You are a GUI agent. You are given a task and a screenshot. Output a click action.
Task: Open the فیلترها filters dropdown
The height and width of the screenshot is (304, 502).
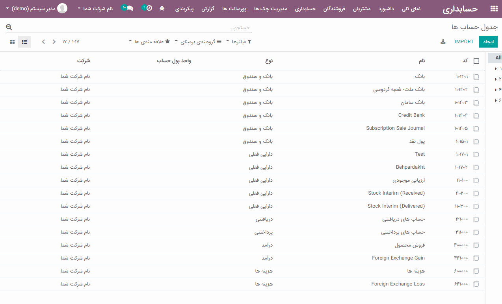point(239,42)
